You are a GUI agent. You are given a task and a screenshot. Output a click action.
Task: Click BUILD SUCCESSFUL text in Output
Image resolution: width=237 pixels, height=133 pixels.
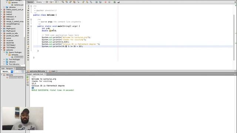pos(53,90)
